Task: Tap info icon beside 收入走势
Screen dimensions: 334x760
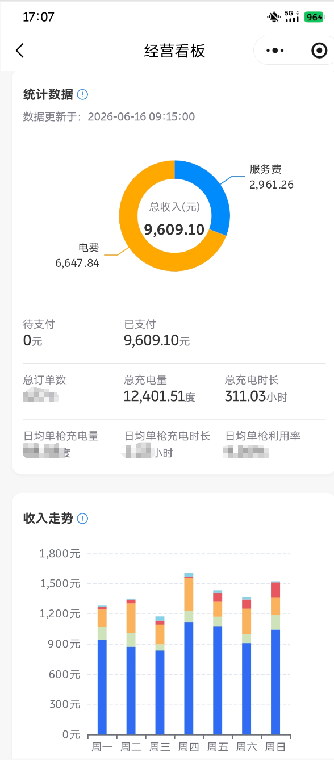Action: pos(82,518)
